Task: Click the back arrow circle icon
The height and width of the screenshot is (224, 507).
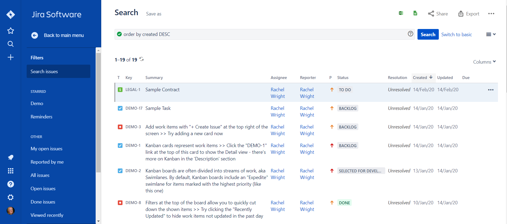Action: click(x=35, y=35)
